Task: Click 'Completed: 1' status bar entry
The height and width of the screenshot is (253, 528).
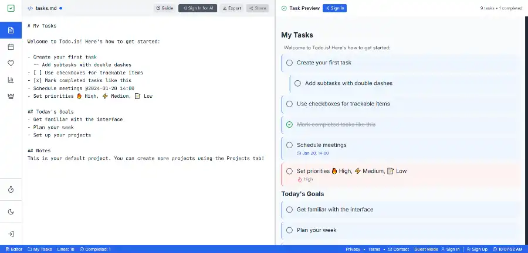Action: coord(95,249)
